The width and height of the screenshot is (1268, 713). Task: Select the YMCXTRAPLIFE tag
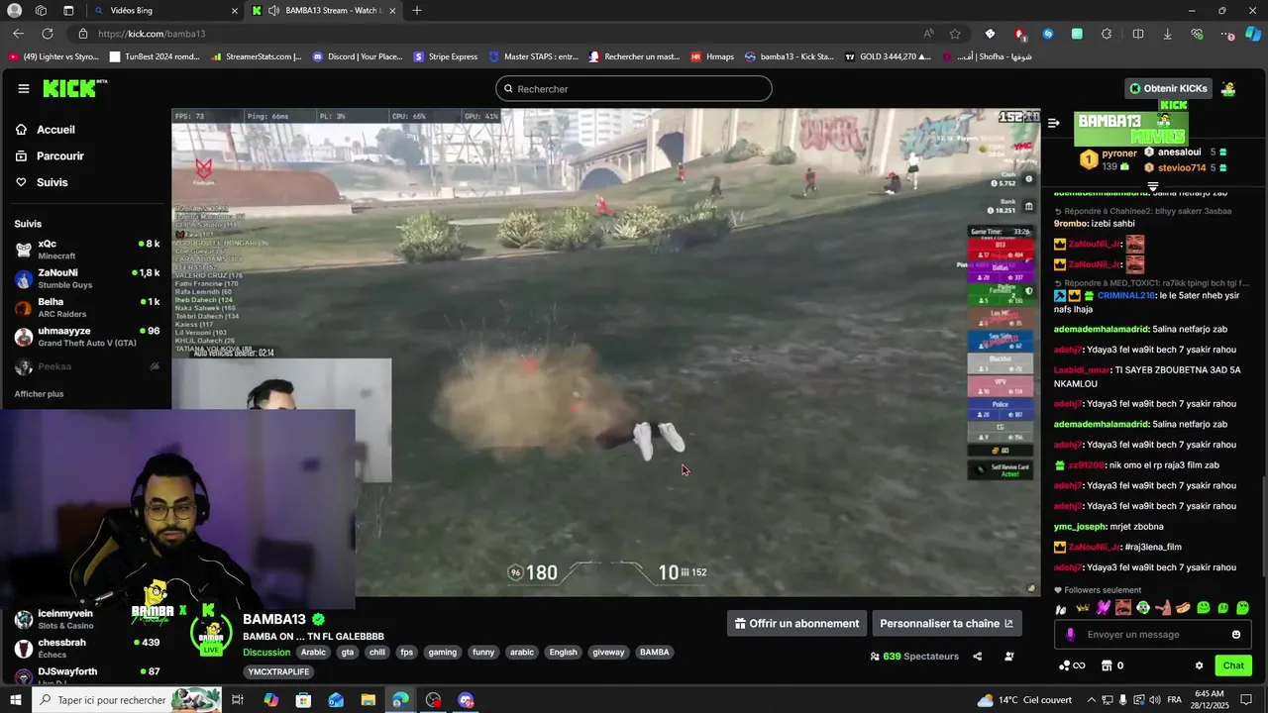[x=279, y=671]
